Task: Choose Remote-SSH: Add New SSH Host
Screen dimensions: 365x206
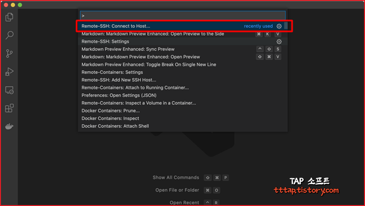Action: click(183, 80)
